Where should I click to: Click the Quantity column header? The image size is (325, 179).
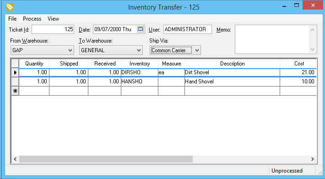click(x=34, y=63)
